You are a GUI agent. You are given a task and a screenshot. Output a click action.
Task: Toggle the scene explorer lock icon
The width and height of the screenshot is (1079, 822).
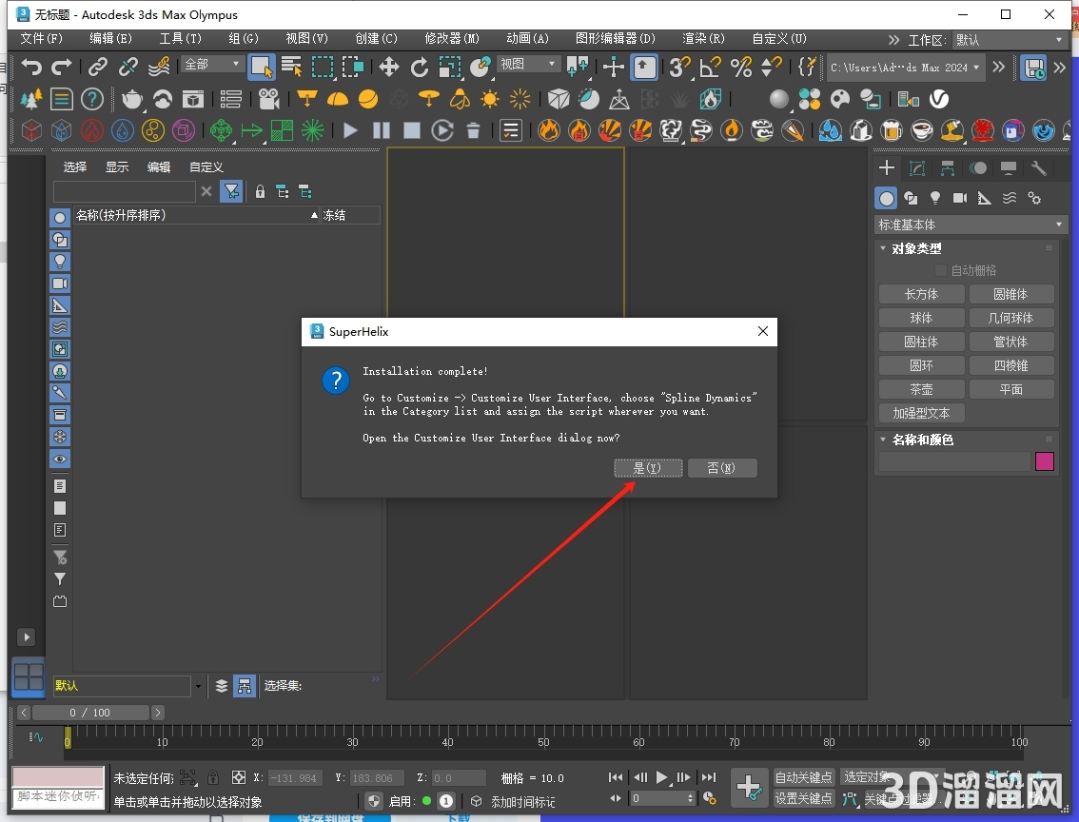click(x=260, y=191)
